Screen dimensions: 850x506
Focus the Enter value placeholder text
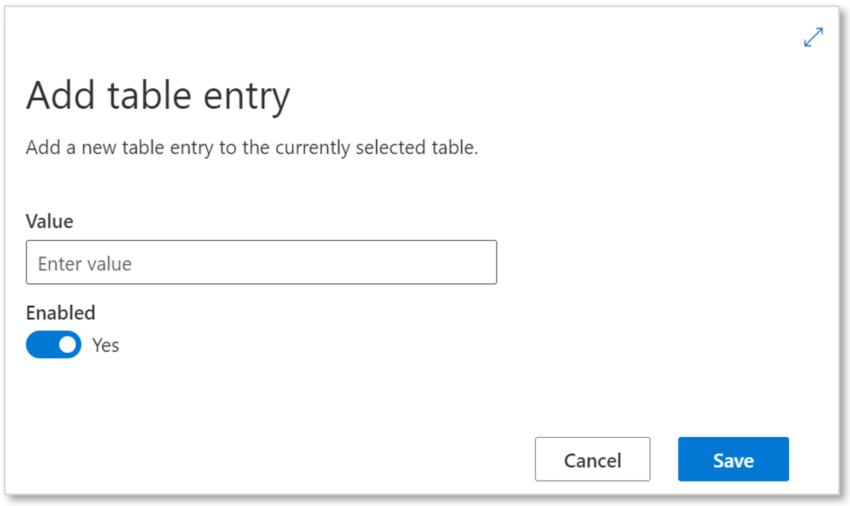[x=85, y=264]
